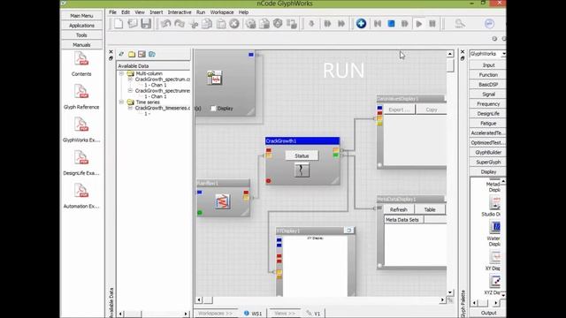Toggle the Display checkbox on input glyph
The height and width of the screenshot is (318, 566).
click(x=213, y=108)
